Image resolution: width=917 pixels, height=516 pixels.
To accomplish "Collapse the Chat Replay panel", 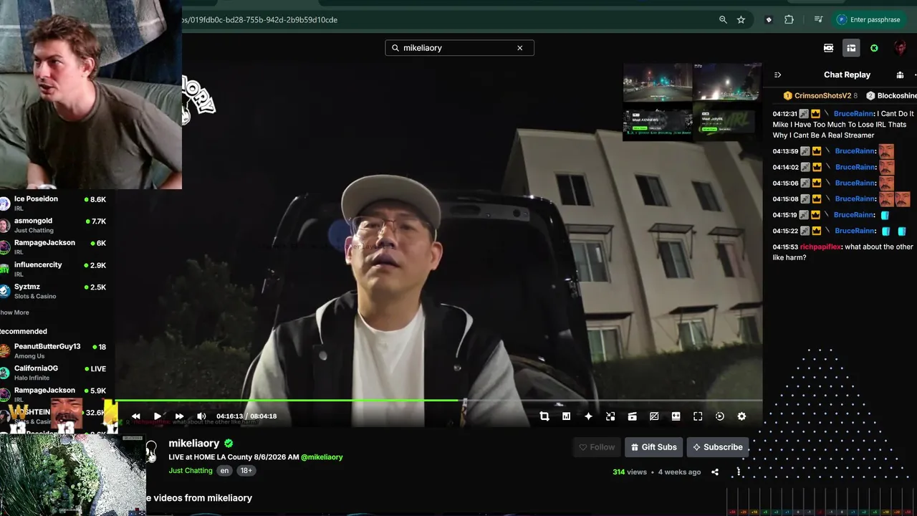I will pyautogui.click(x=778, y=75).
